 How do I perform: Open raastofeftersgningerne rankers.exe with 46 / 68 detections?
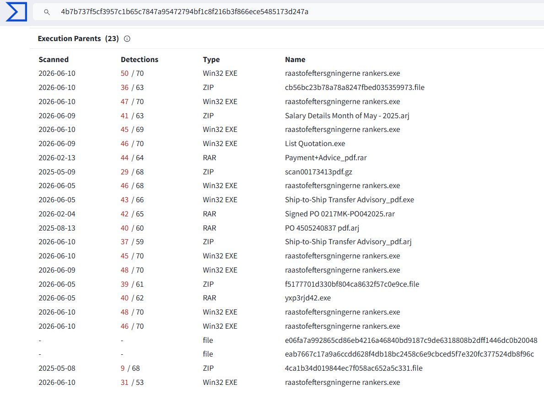342,186
